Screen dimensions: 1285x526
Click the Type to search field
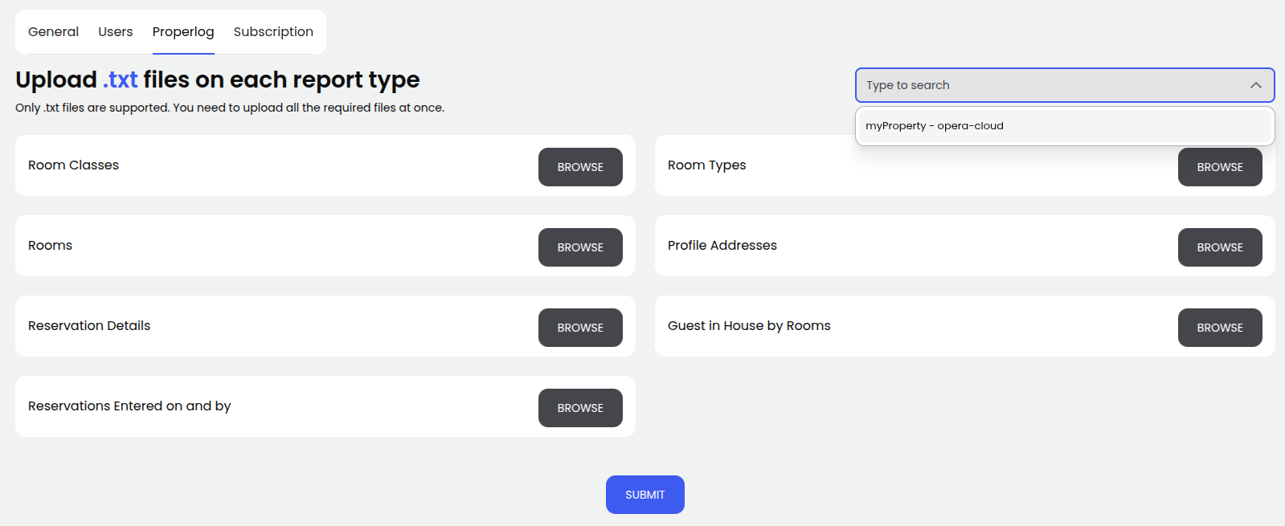coord(1045,85)
